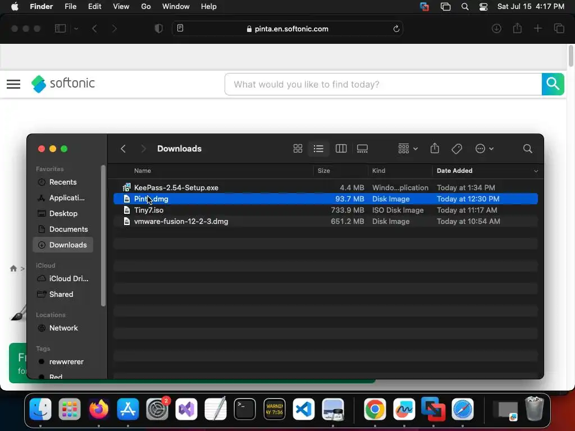
Task: Open Safari downloads icon
Action: 496,29
